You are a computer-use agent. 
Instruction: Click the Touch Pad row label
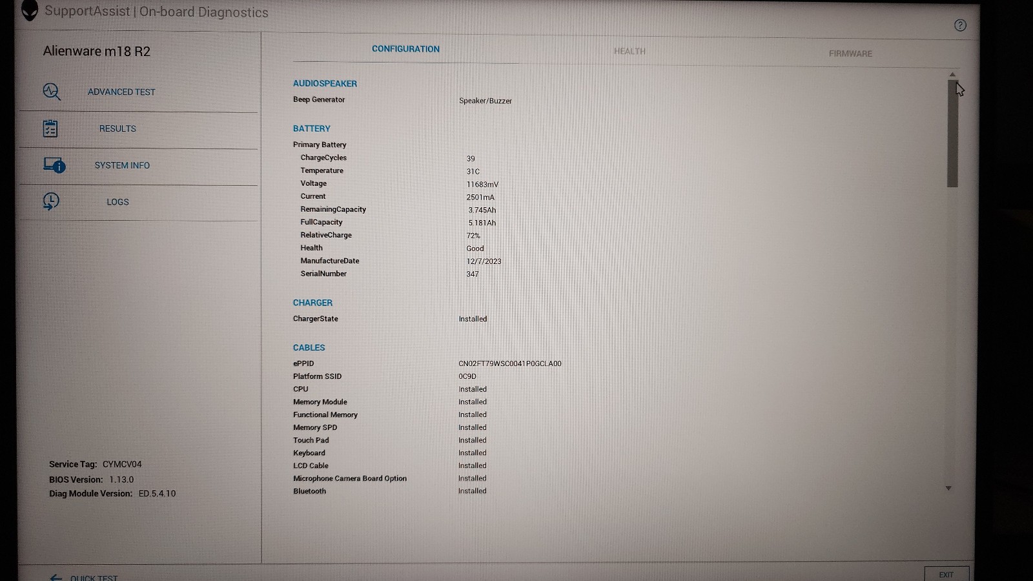pos(311,440)
